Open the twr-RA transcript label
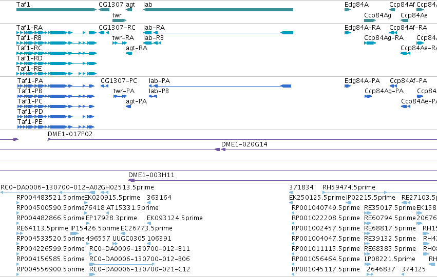Image resolution: width=437 pixels, height=277 pixels. 123,38
